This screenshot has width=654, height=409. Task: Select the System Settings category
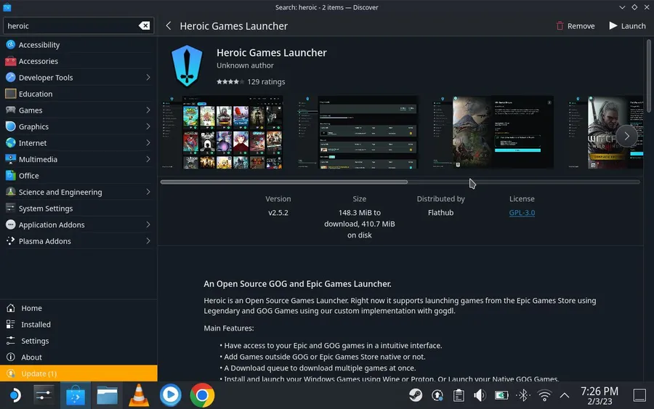(x=78, y=208)
